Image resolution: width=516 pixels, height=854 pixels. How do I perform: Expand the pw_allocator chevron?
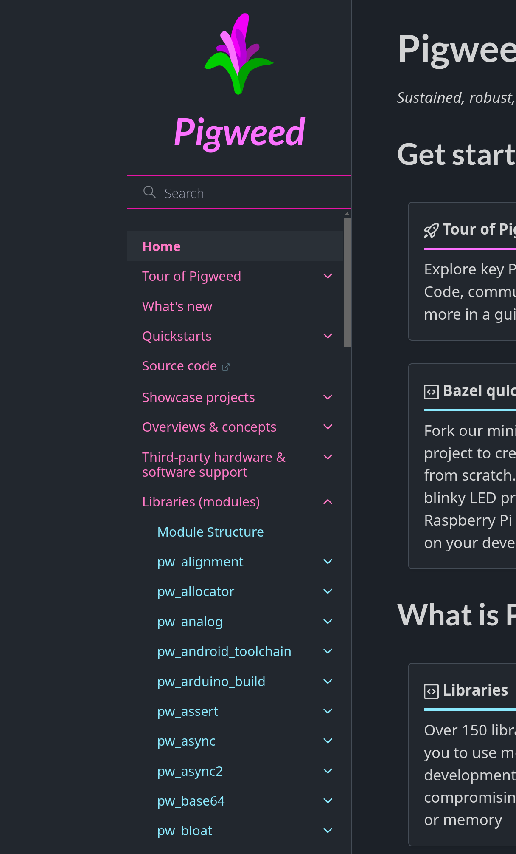point(328,591)
